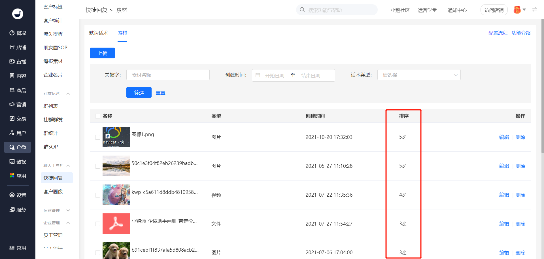The height and width of the screenshot is (259, 544).
Task: Click the logo icon at top left
Action: (x=18, y=14)
